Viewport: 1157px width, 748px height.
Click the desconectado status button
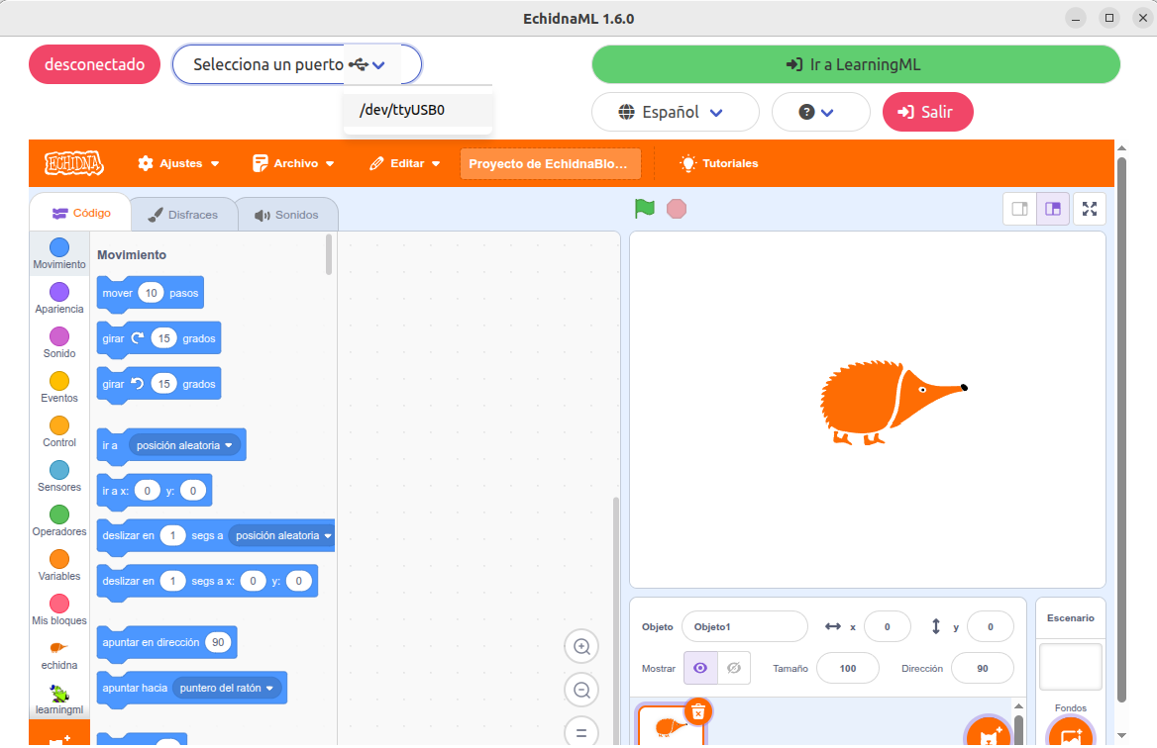(x=94, y=65)
